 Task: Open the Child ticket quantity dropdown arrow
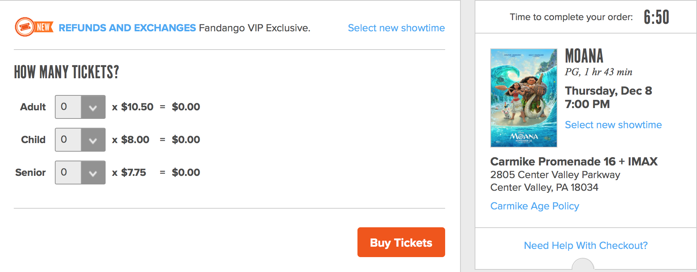(93, 140)
